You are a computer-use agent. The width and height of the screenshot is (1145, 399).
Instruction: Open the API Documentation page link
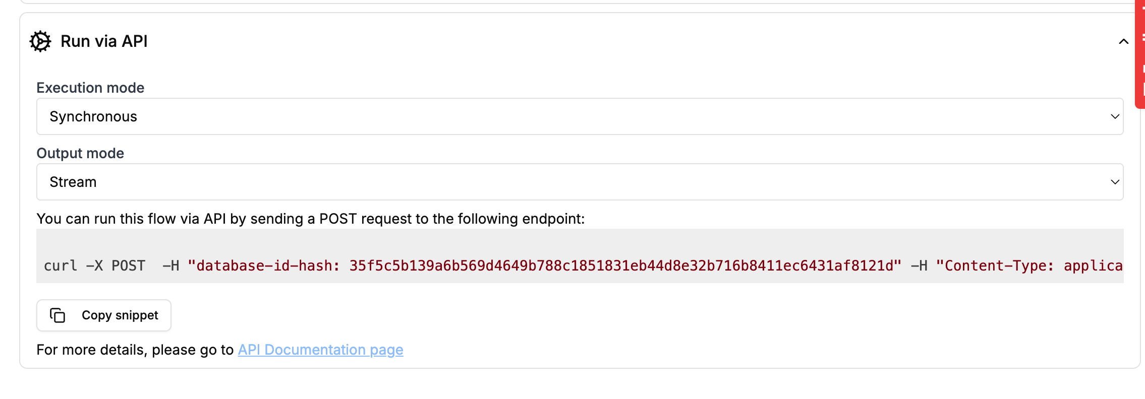[320, 350]
